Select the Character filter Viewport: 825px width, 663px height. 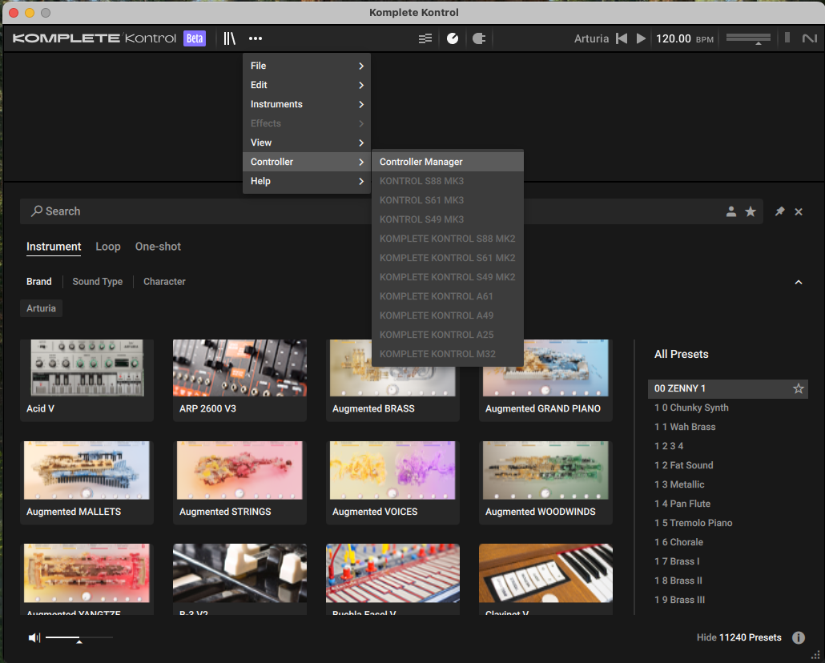click(x=164, y=282)
